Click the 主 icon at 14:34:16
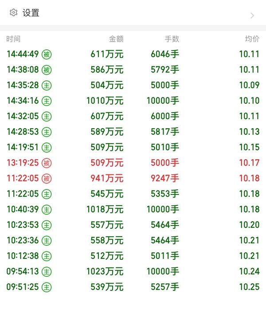 coord(47,101)
